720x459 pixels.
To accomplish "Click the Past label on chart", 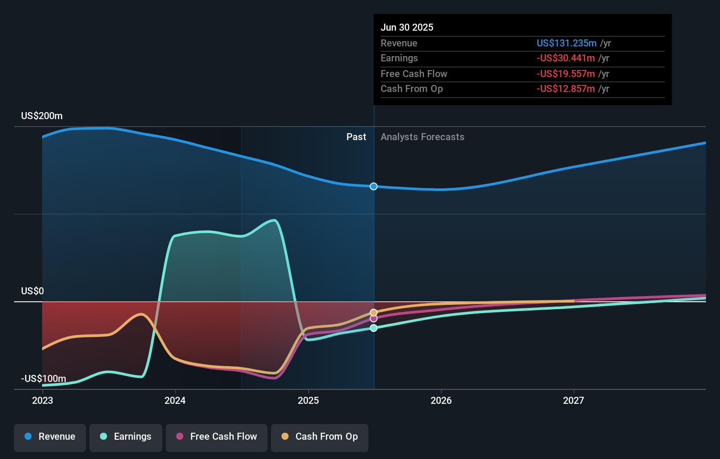I will click(x=356, y=137).
